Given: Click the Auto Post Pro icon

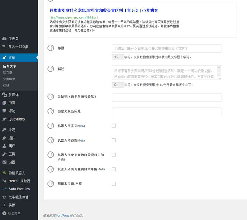Looking at the screenshot, I should [5, 189].
